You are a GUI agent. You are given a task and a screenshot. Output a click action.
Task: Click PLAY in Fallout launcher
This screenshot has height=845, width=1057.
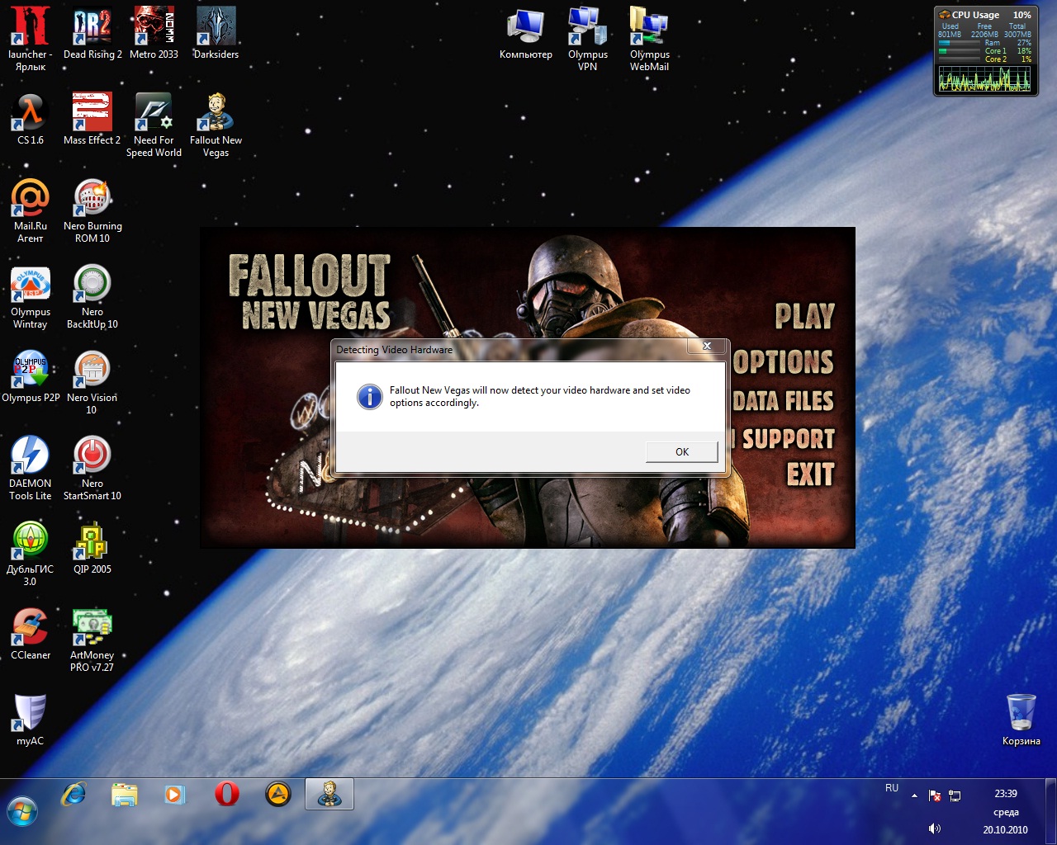[805, 316]
